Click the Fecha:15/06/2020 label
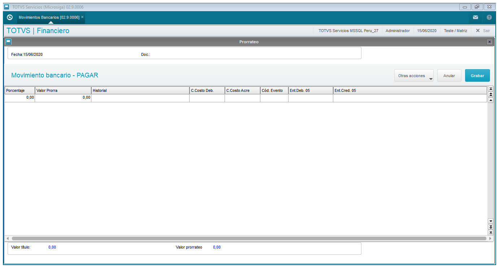 coord(27,55)
